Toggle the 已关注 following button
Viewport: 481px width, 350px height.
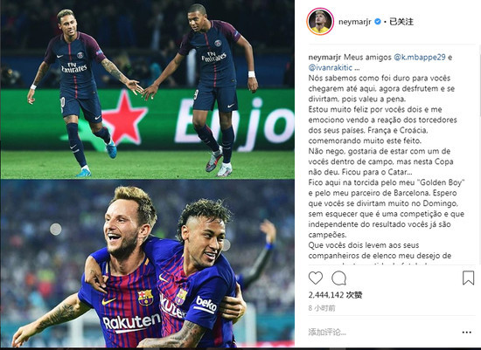401,22
